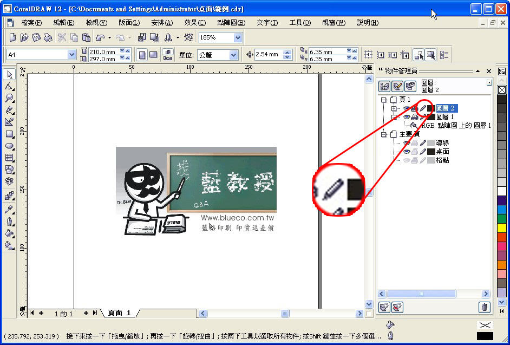This screenshot has height=345, width=510.
Task: Select the Interactive Blend tool
Action: 9,196
